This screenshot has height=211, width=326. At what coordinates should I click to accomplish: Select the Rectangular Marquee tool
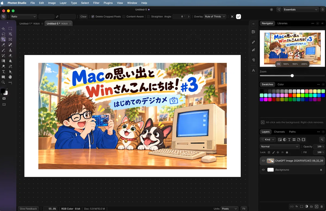pyautogui.click(x=10, y=29)
